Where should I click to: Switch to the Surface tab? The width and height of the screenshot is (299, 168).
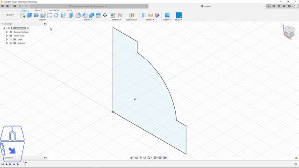tap(38, 10)
